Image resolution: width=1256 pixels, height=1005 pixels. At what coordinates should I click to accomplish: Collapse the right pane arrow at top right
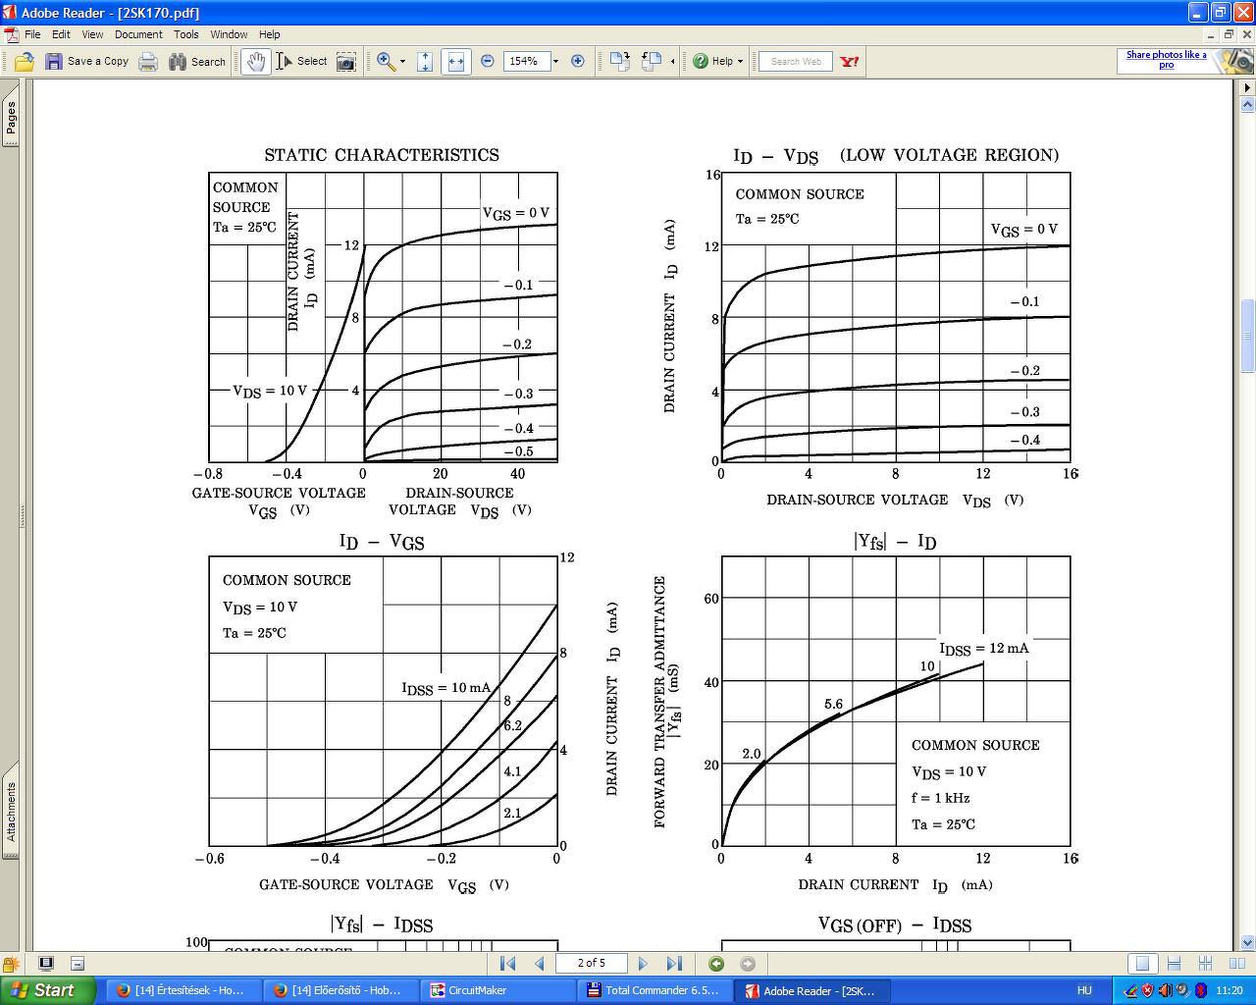point(1248,88)
